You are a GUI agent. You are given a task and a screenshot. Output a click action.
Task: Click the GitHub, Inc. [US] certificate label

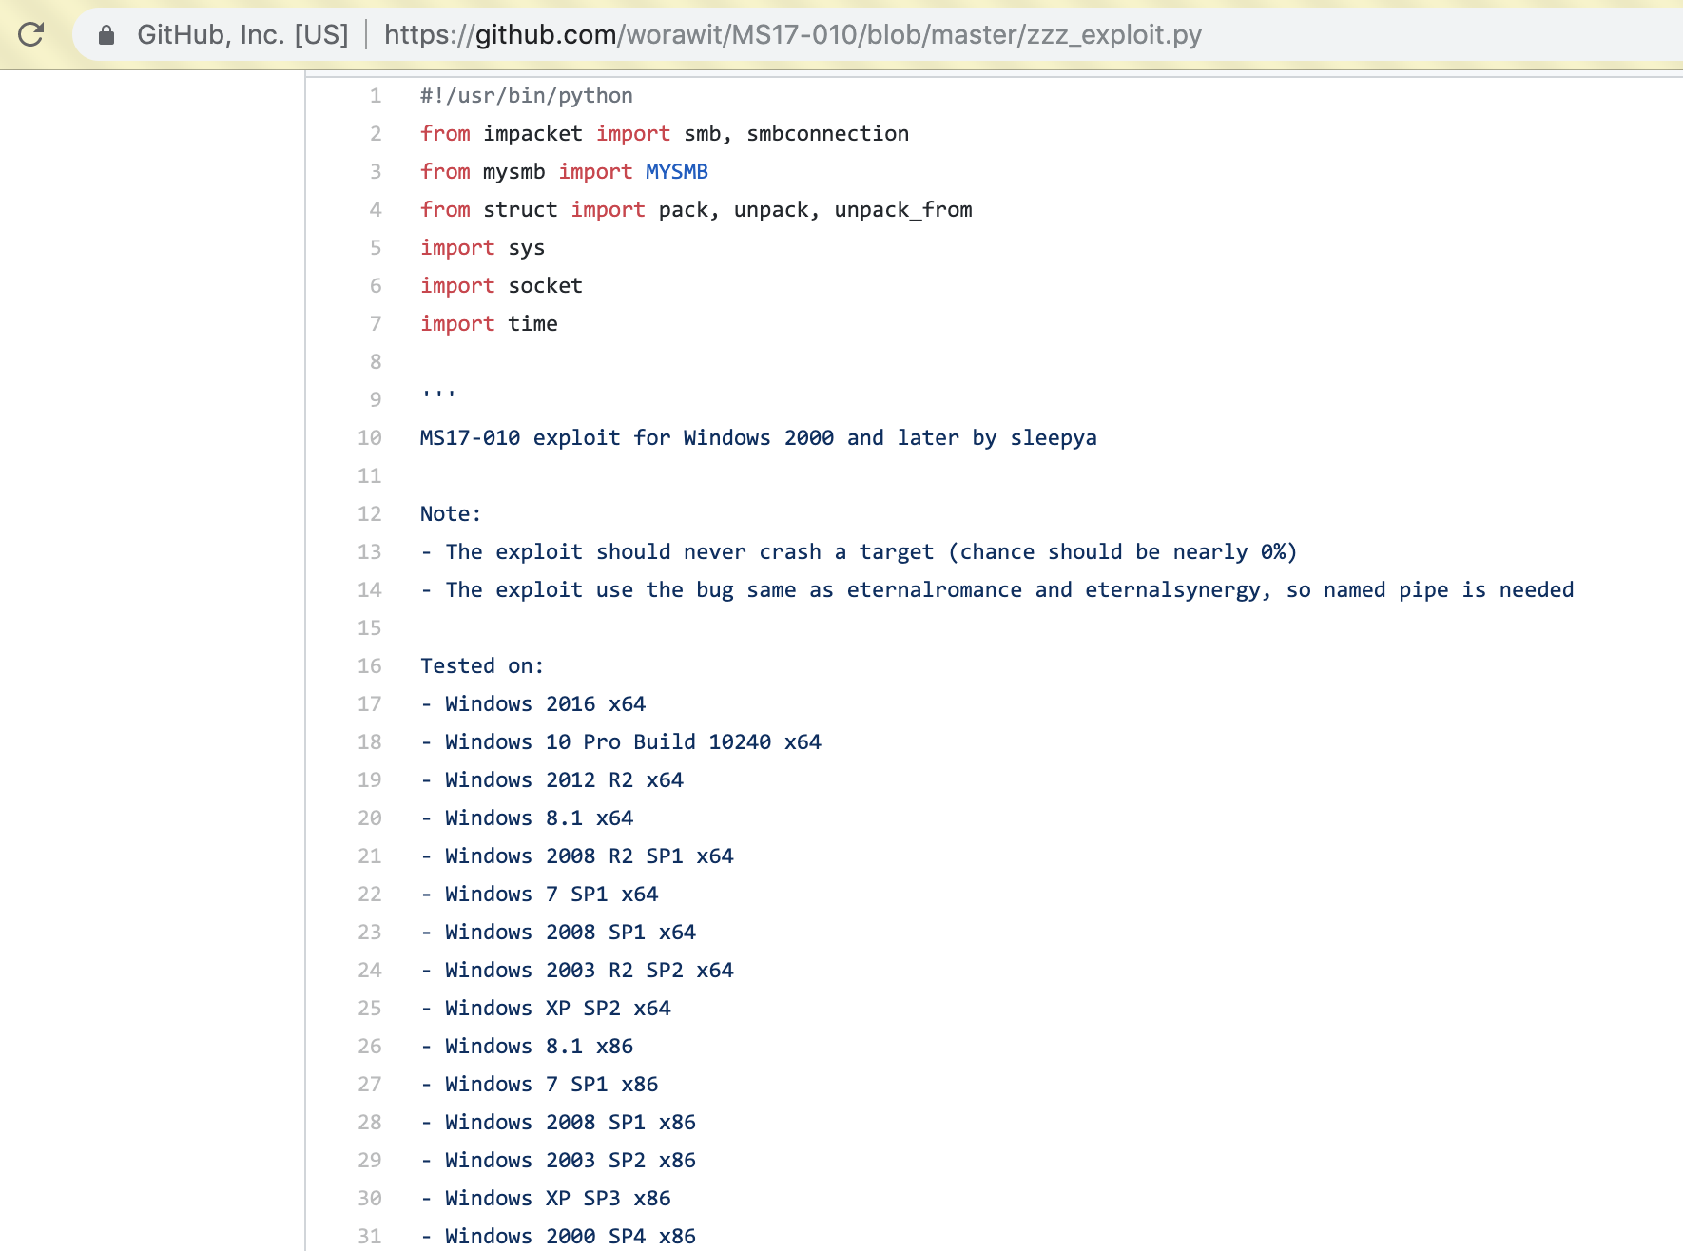coord(242,35)
